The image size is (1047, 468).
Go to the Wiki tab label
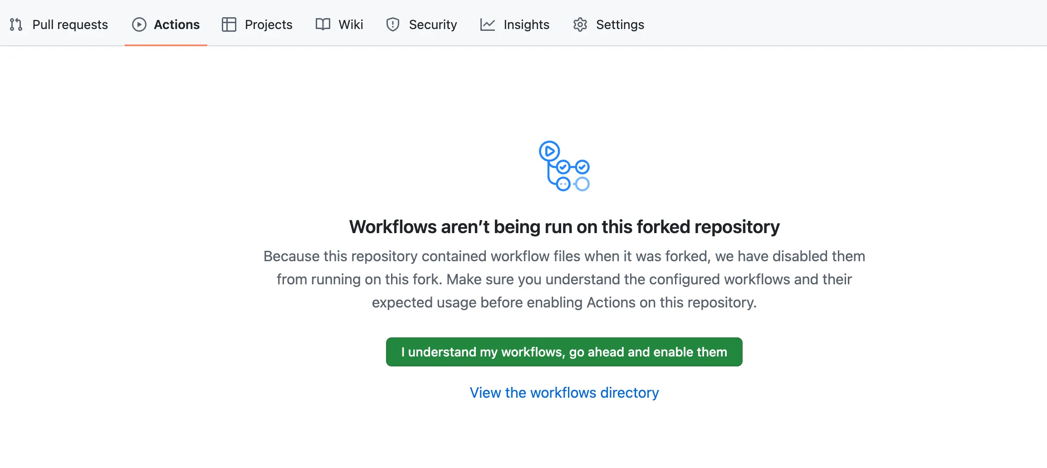(x=351, y=24)
